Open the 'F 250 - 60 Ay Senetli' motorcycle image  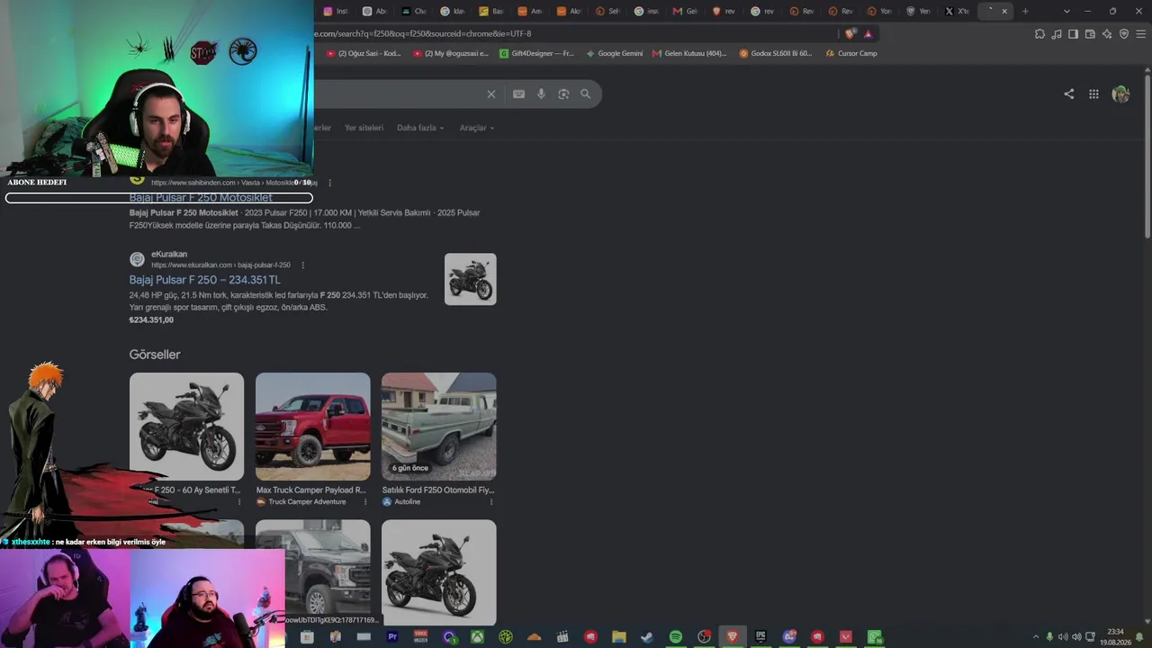click(186, 427)
